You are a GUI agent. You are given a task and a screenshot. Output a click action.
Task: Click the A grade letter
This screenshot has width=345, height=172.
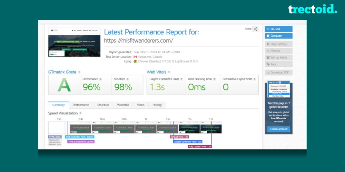[64, 86]
